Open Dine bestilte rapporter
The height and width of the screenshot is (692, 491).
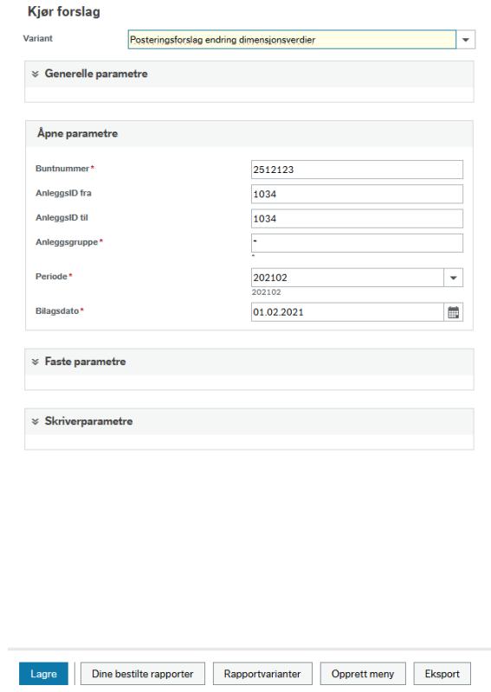[143, 674]
